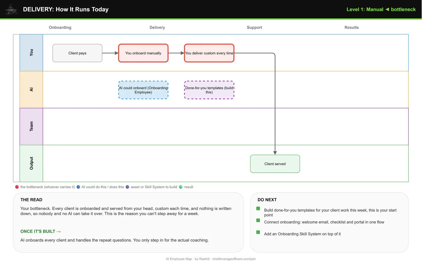This screenshot has height=262, width=422.
Task: Click the 'asset or Skill System to build' legend label
Action: 154,187
